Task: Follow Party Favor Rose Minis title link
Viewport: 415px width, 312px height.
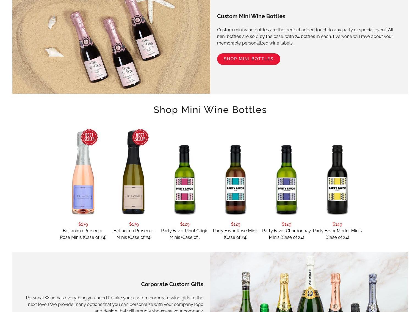Action: (x=236, y=234)
